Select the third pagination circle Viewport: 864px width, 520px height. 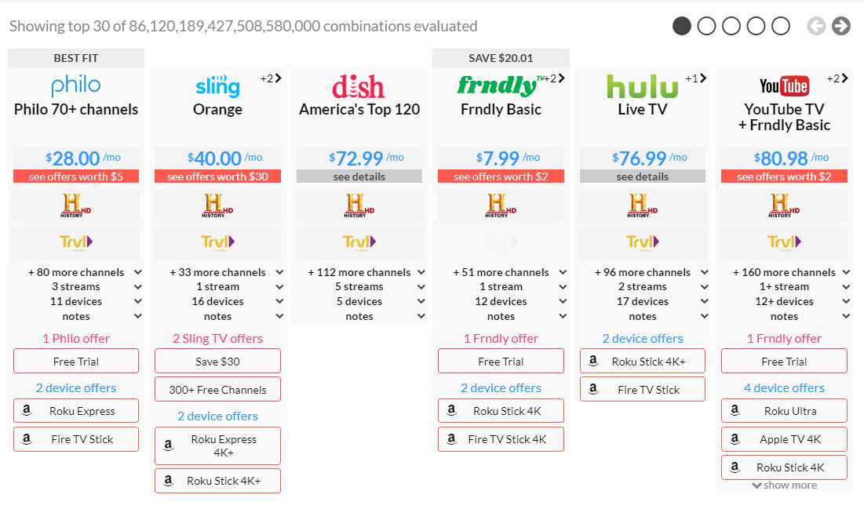[x=731, y=26]
